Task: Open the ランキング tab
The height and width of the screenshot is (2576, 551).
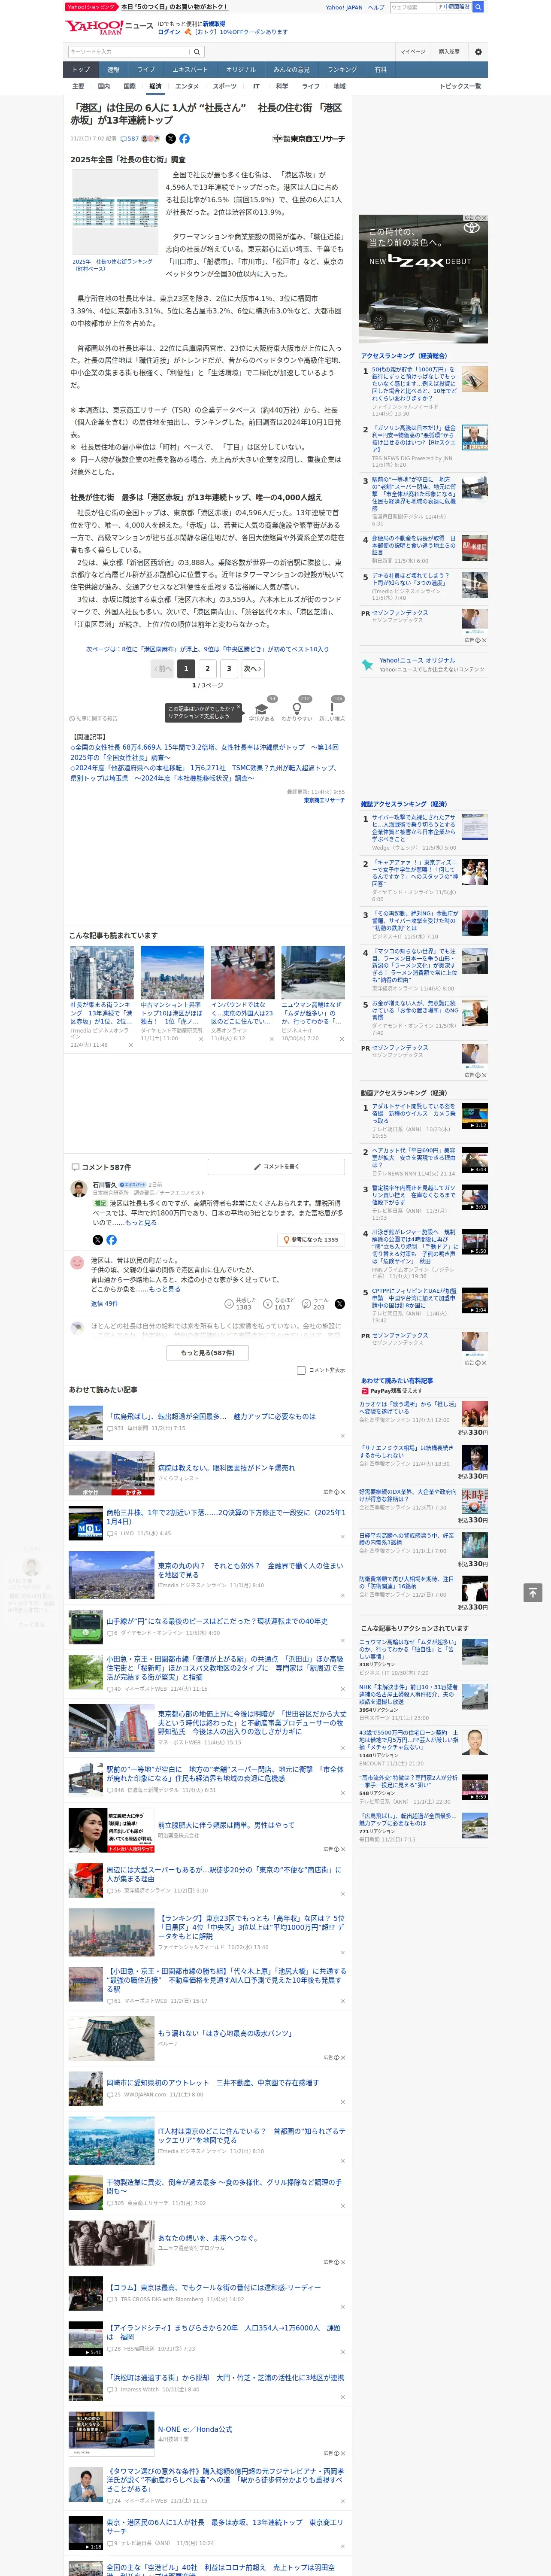Action: (342, 70)
